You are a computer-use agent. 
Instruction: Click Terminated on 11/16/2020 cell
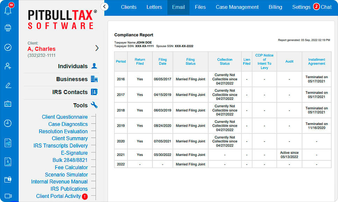(x=316, y=126)
